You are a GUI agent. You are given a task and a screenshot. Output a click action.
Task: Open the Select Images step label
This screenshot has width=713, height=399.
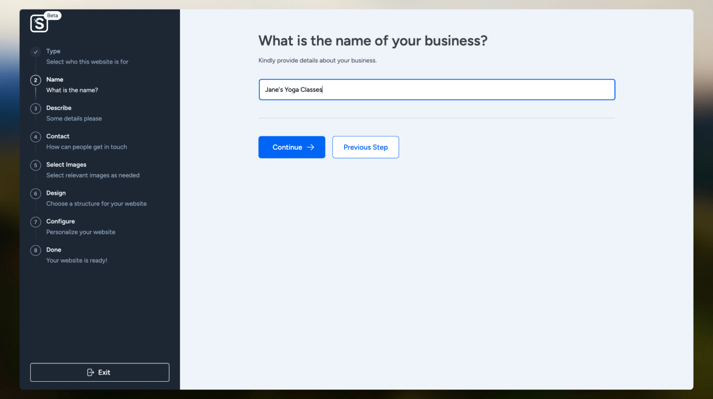[66, 165]
